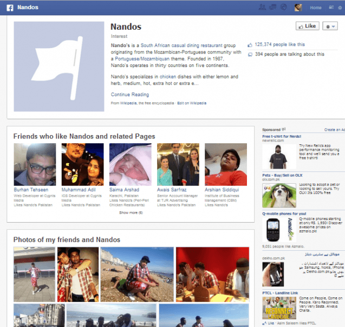The image size is (345, 327).
Task: Open Arshian Siddiqui name link
Action: point(222,190)
